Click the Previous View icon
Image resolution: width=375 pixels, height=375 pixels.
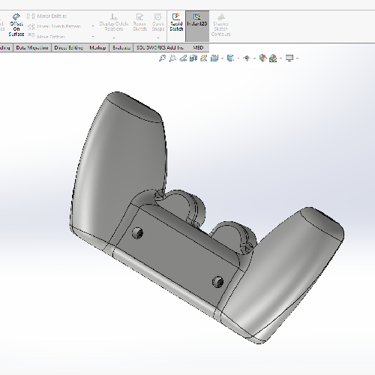pyautogui.click(x=183, y=58)
